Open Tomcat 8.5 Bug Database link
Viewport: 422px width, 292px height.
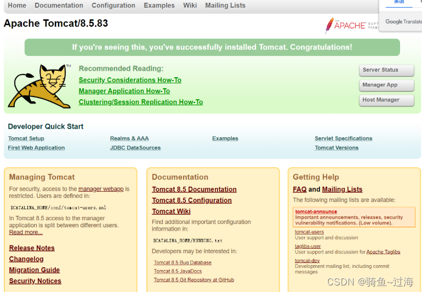pyautogui.click(x=183, y=262)
